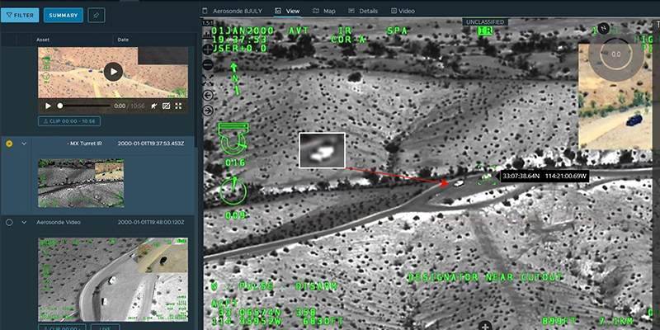Download the CLIP 00:00 - 10:56 segment
Viewport: 660px width, 330px height.
pyautogui.click(x=69, y=121)
